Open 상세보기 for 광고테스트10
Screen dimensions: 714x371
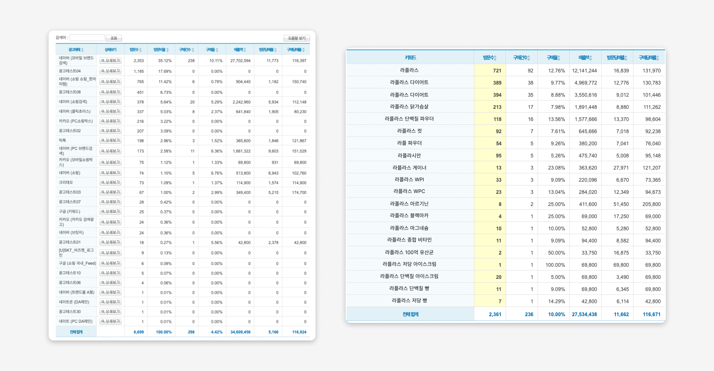tap(110, 273)
